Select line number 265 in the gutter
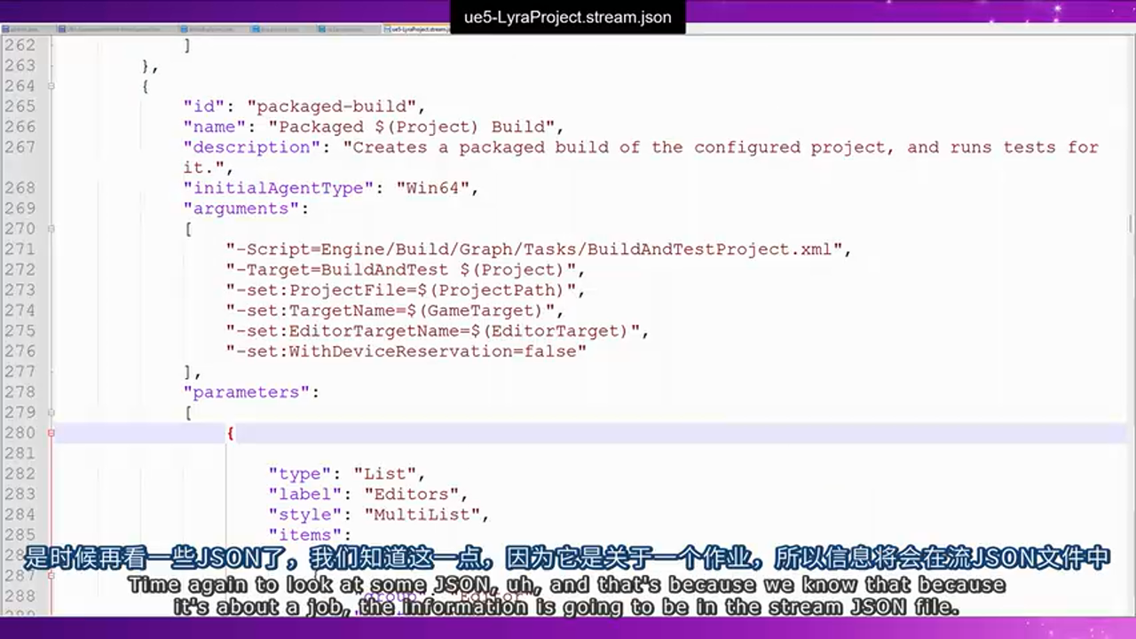The height and width of the screenshot is (639, 1136). click(22, 106)
